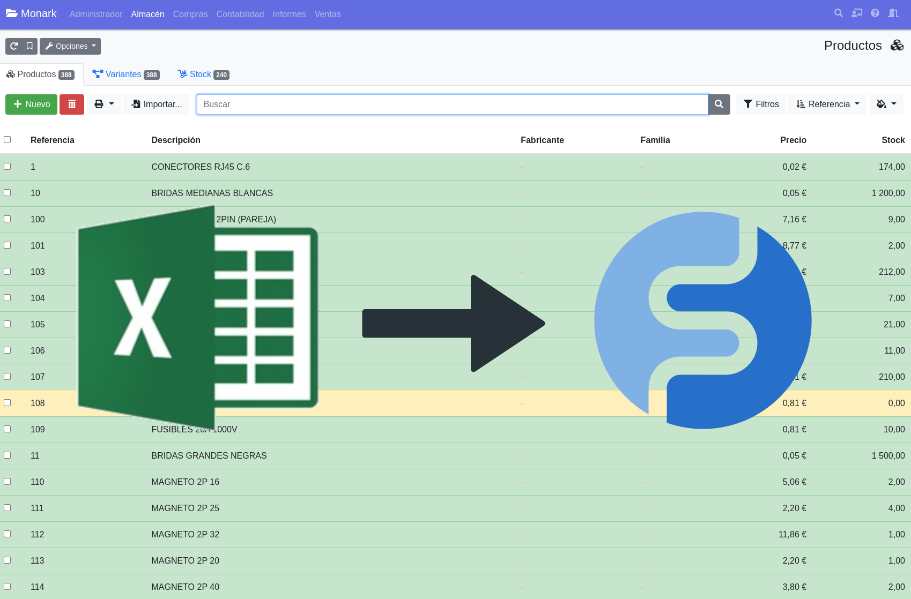
Task: Open the Compras menu
Action: point(190,14)
